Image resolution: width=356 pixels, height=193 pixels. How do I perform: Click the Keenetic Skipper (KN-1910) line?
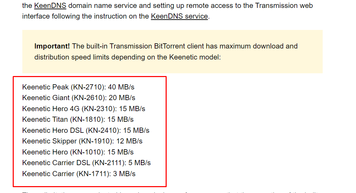pyautogui.click(x=82, y=141)
